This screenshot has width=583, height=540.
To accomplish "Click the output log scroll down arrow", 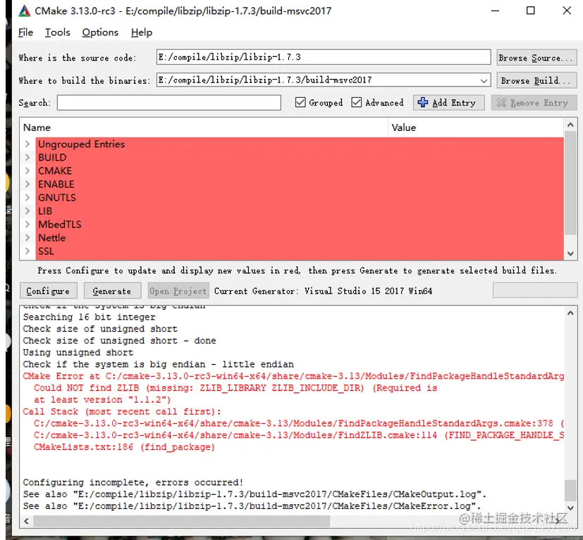I will [570, 508].
